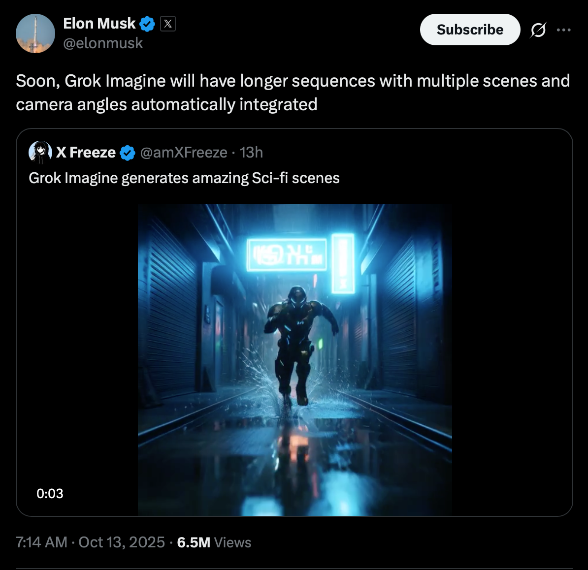The width and height of the screenshot is (588, 570).
Task: Click X Freeze's verified badge
Action: 127,152
